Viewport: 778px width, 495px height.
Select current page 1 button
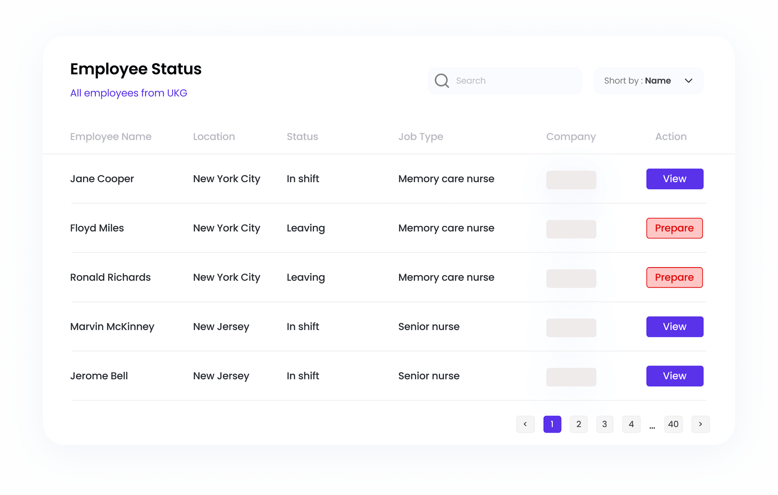coord(552,424)
